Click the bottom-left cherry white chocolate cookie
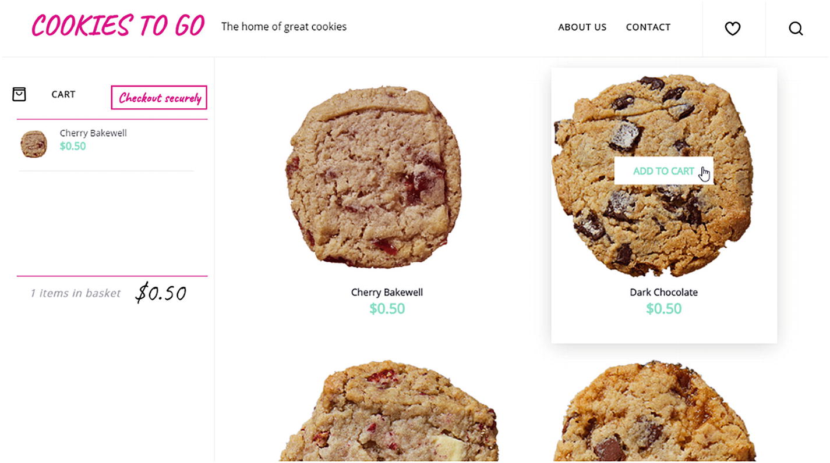 tap(388, 411)
